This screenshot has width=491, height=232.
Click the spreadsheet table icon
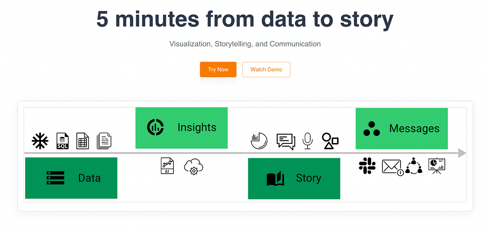point(83,141)
